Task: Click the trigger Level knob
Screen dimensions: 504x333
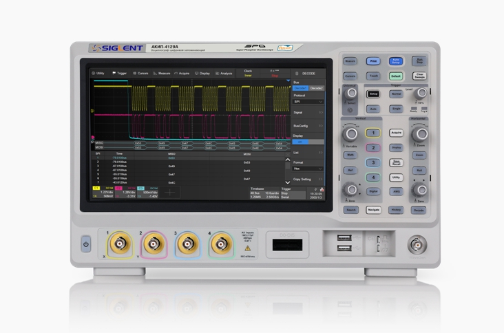Action: [x=421, y=93]
